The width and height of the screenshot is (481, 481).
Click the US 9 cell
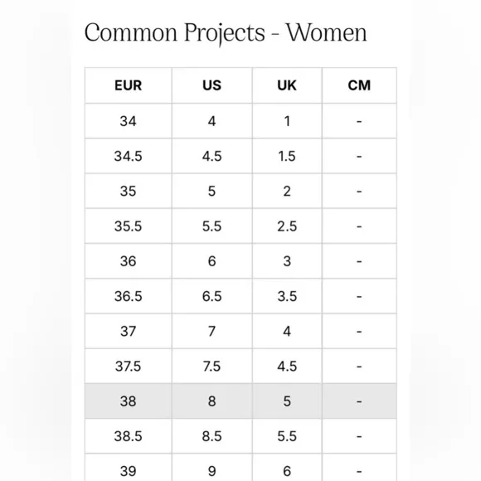pyautogui.click(x=212, y=468)
